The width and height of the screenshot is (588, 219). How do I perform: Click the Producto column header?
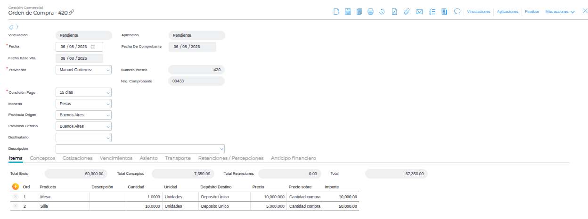pyautogui.click(x=48, y=187)
